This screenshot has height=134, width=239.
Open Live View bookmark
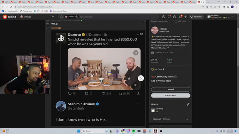coord(10,11)
